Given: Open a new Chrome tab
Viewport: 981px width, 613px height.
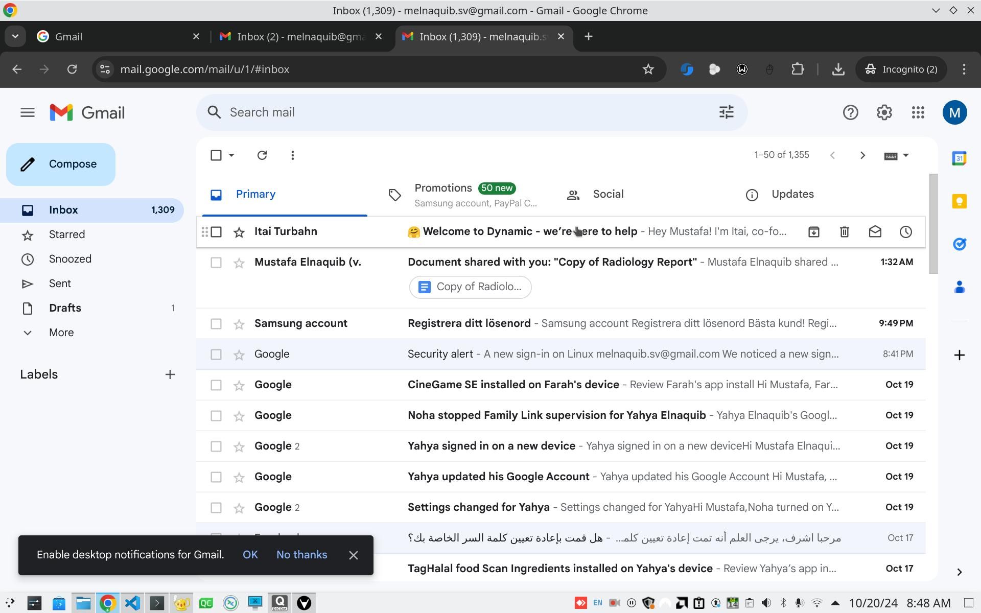Looking at the screenshot, I should (588, 36).
